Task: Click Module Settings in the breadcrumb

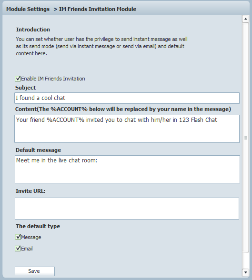Action: [x=28, y=9]
